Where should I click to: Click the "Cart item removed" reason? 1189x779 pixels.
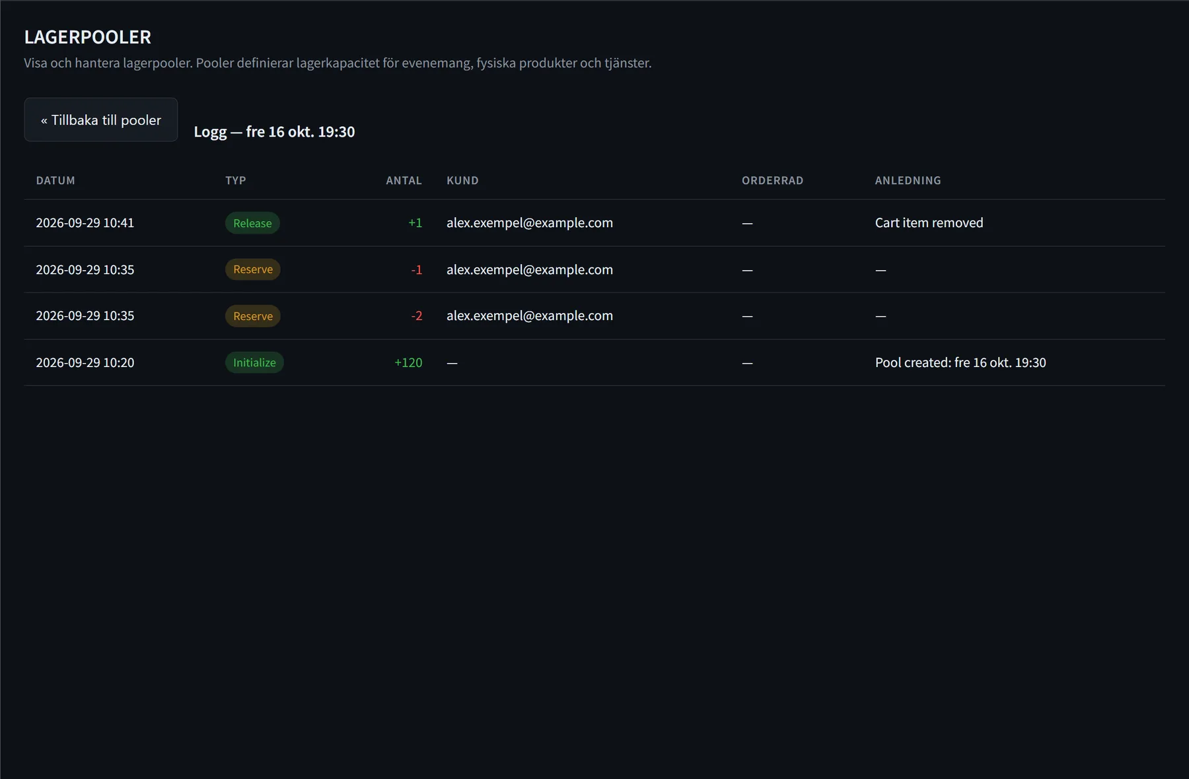pyautogui.click(x=929, y=223)
